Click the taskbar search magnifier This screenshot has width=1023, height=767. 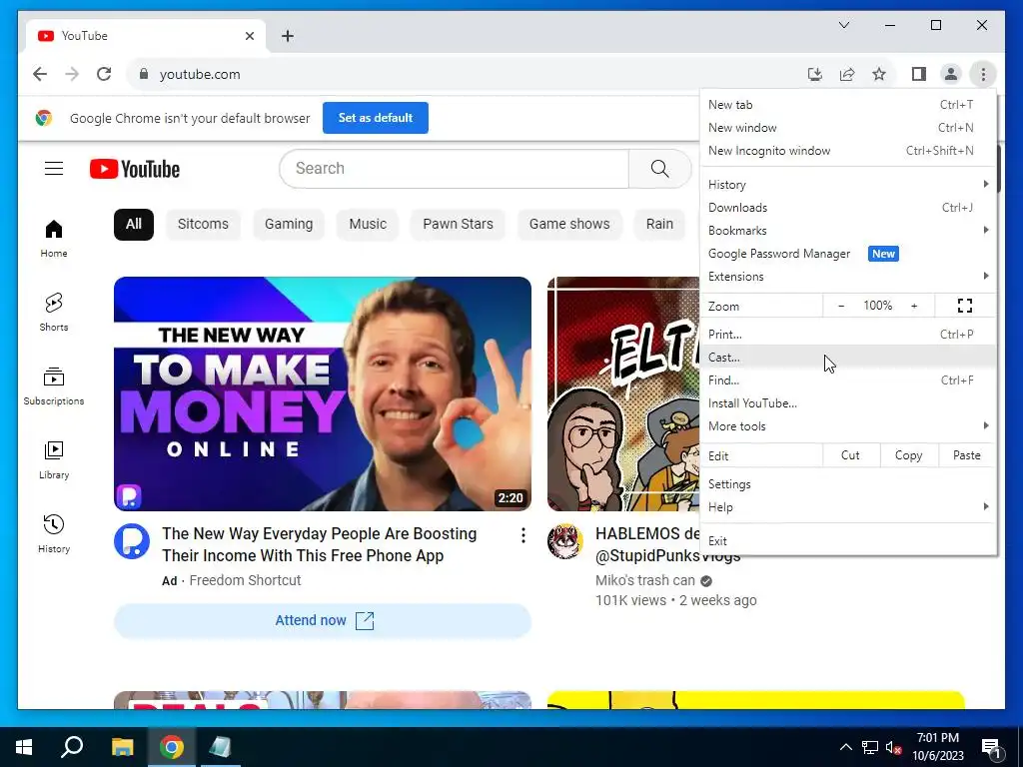72,747
